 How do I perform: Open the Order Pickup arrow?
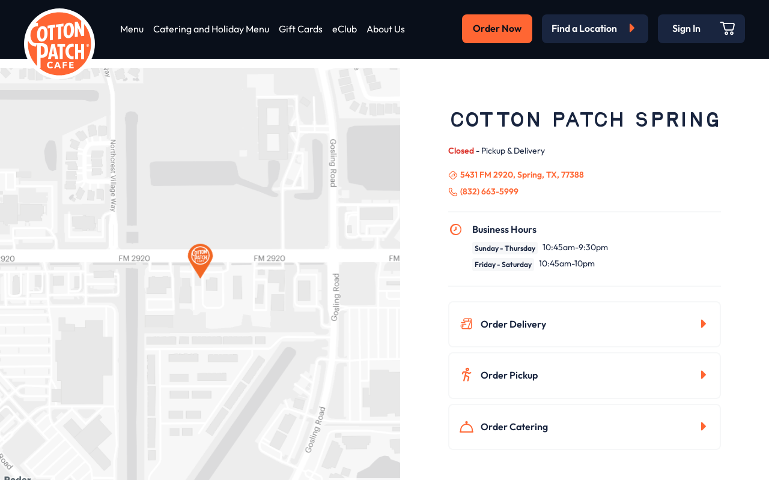tap(704, 375)
